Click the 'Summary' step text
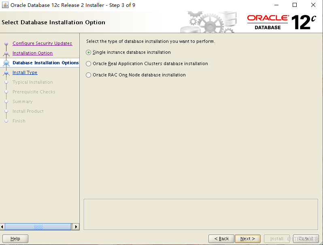The width and height of the screenshot is (323, 245). (22, 101)
